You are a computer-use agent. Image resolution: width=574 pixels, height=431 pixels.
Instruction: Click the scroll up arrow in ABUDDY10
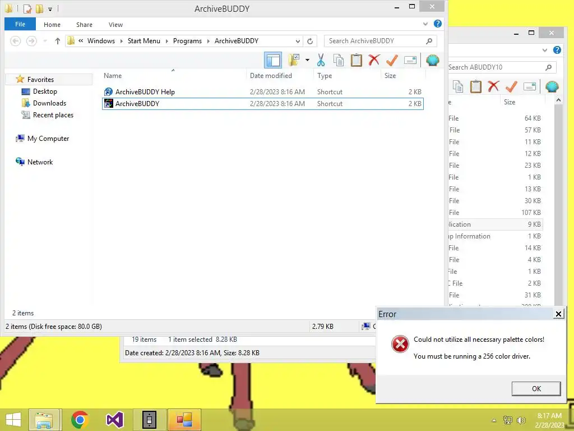[x=559, y=100]
